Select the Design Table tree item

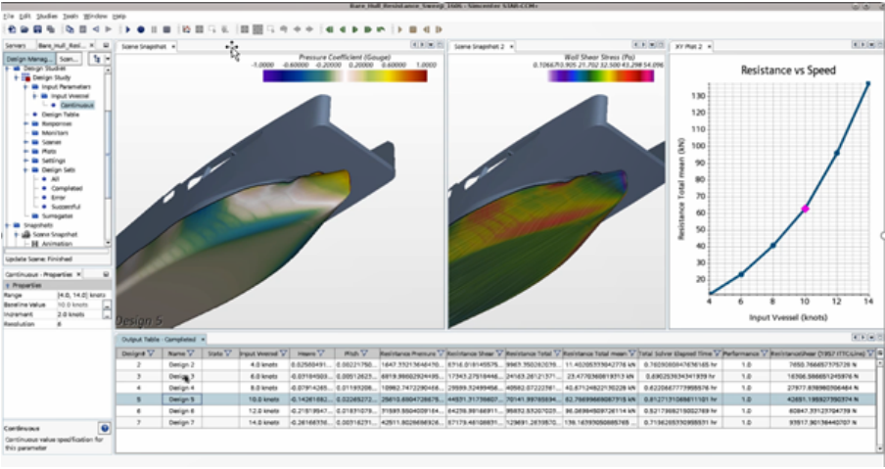coord(60,115)
